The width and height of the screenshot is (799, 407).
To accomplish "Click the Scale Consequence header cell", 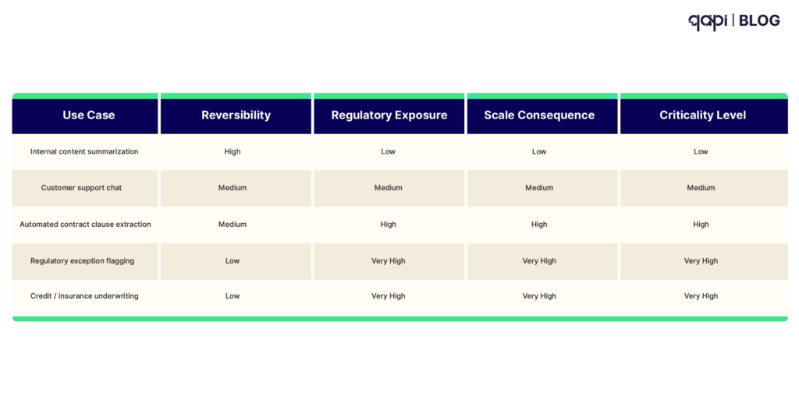I will [539, 115].
